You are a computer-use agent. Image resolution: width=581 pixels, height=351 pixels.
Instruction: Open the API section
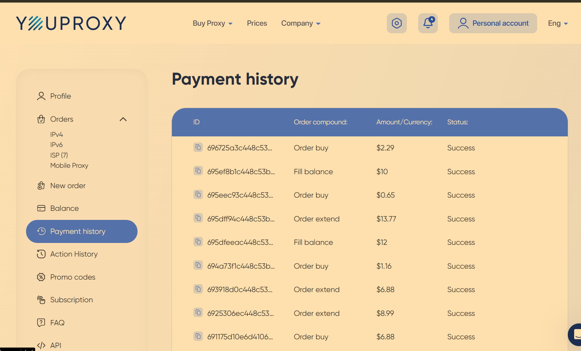coord(56,346)
